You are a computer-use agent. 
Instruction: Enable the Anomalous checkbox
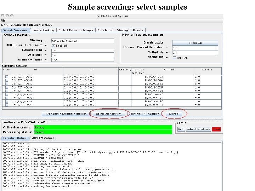point(174,58)
